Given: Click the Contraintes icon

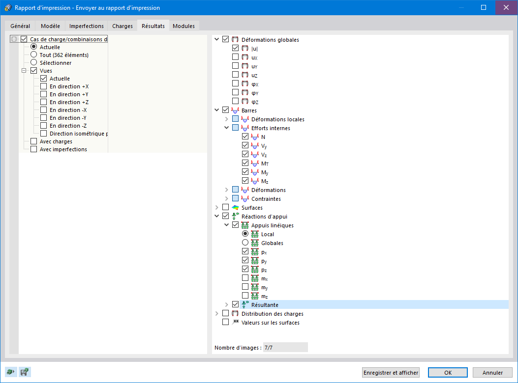Looking at the screenshot, I should (x=245, y=198).
